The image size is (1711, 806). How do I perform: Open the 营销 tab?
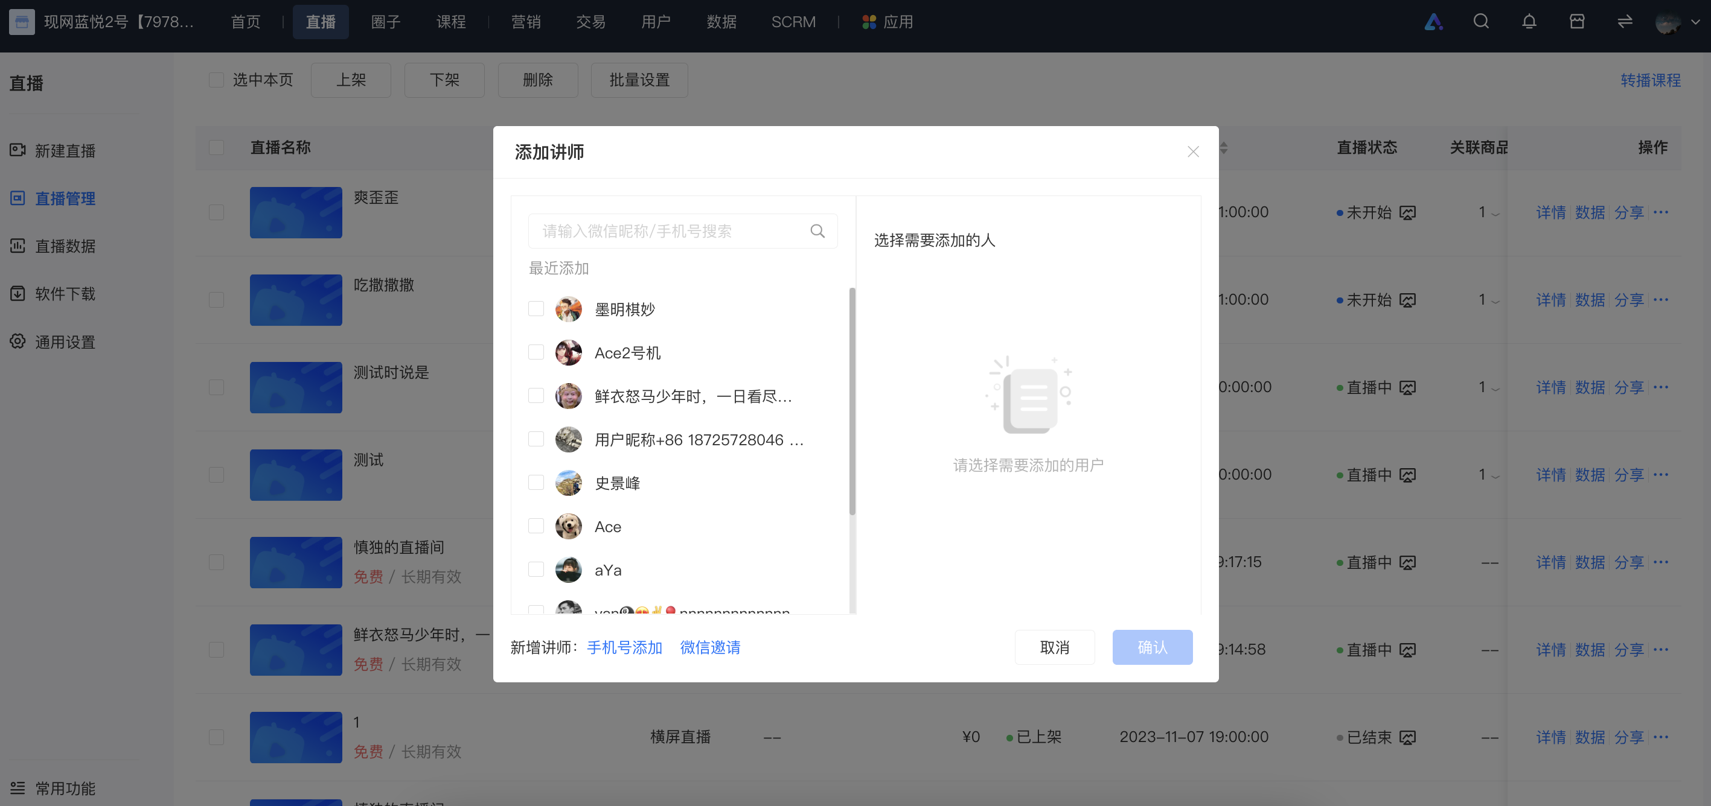click(525, 22)
